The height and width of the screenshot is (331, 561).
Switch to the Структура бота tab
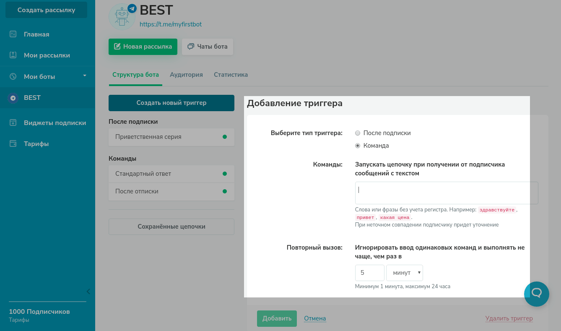tap(135, 75)
